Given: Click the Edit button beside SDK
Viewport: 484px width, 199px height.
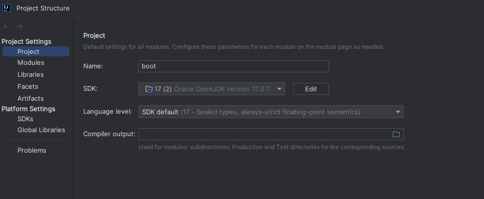Looking at the screenshot, I should point(311,89).
